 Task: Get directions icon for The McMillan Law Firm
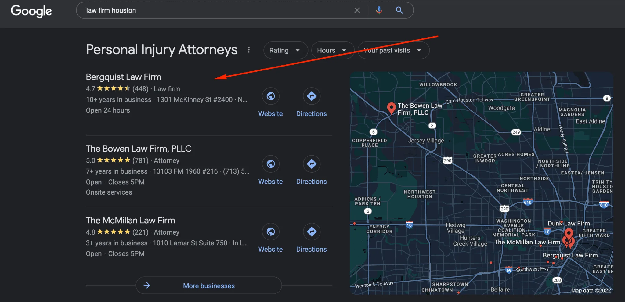pos(312,232)
